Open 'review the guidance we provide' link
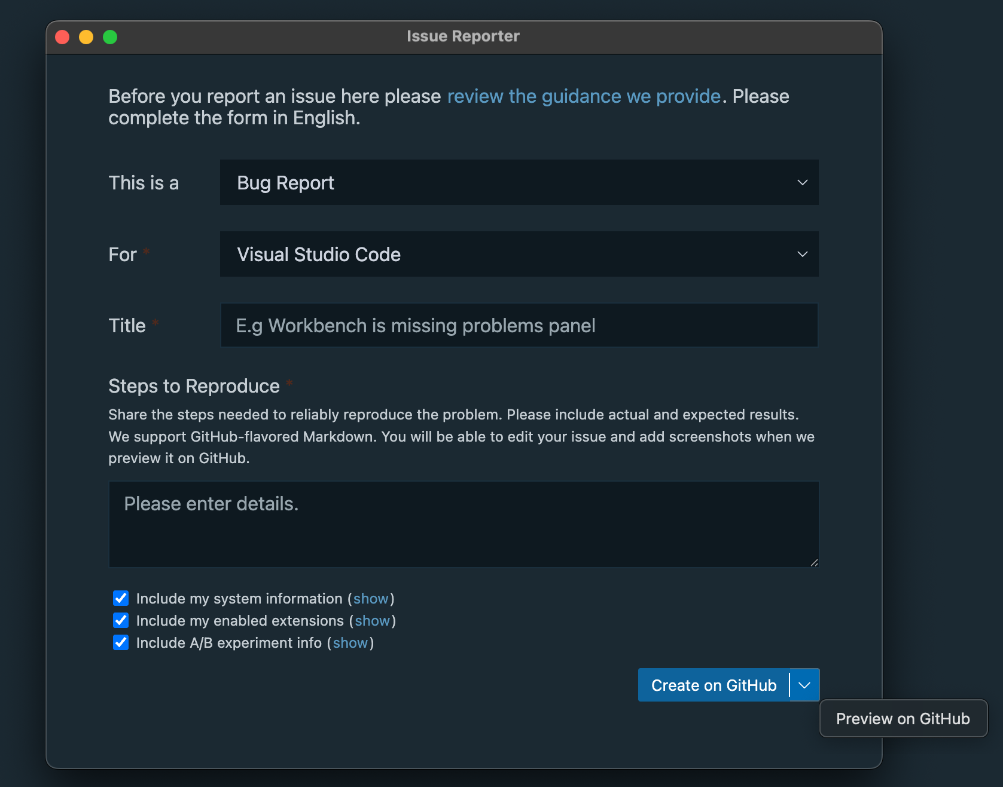The width and height of the screenshot is (1003, 787). (584, 96)
